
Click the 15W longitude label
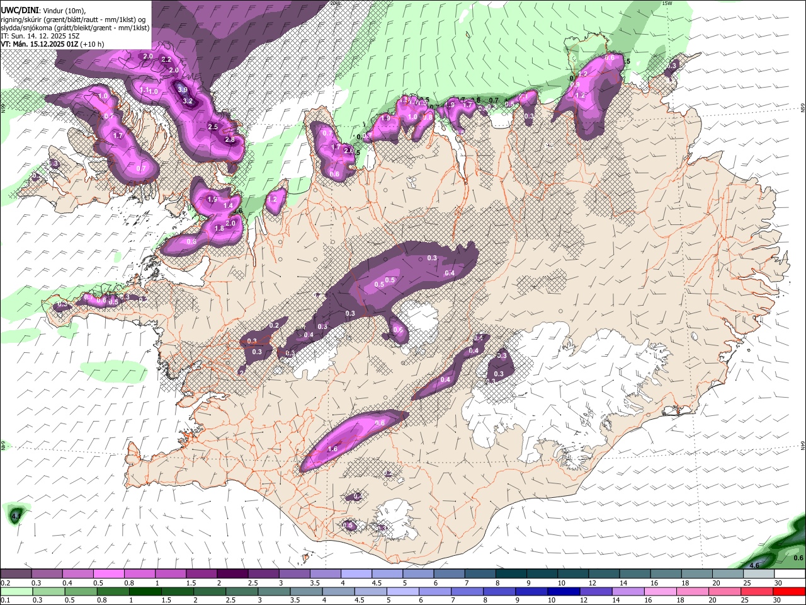[x=667, y=3]
